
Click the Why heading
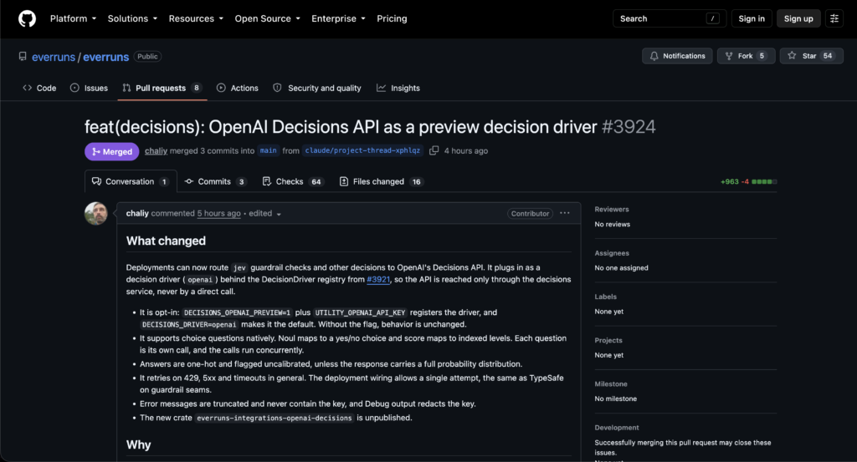[x=138, y=445]
